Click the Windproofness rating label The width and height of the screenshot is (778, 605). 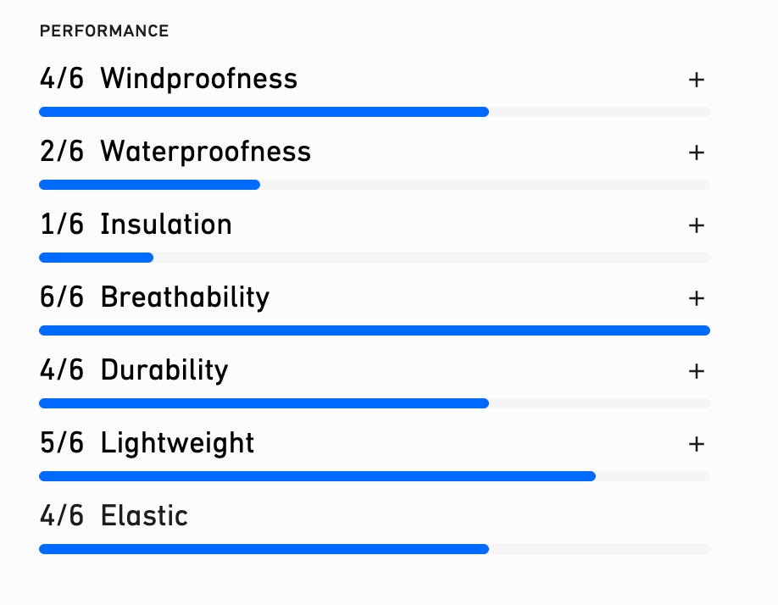pyautogui.click(x=169, y=80)
